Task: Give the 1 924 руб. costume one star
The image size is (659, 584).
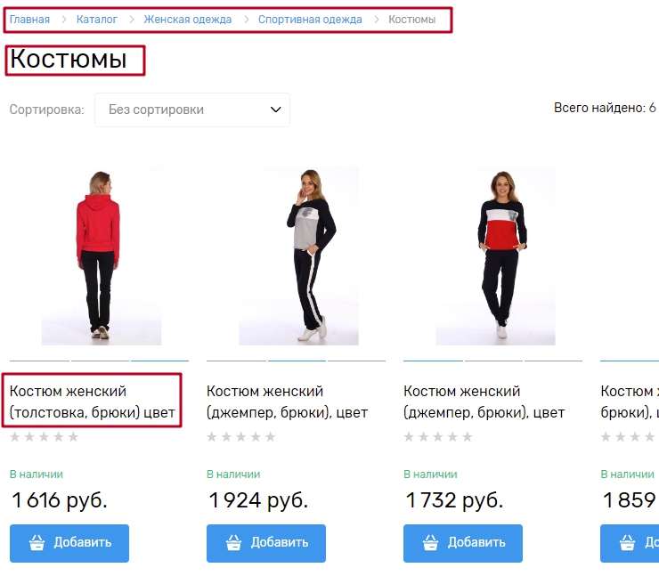Action: pos(213,437)
